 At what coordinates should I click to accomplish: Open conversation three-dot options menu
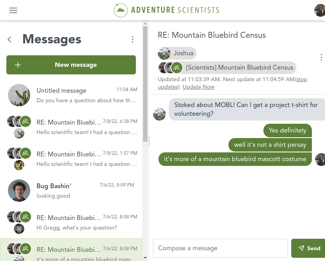click(321, 58)
